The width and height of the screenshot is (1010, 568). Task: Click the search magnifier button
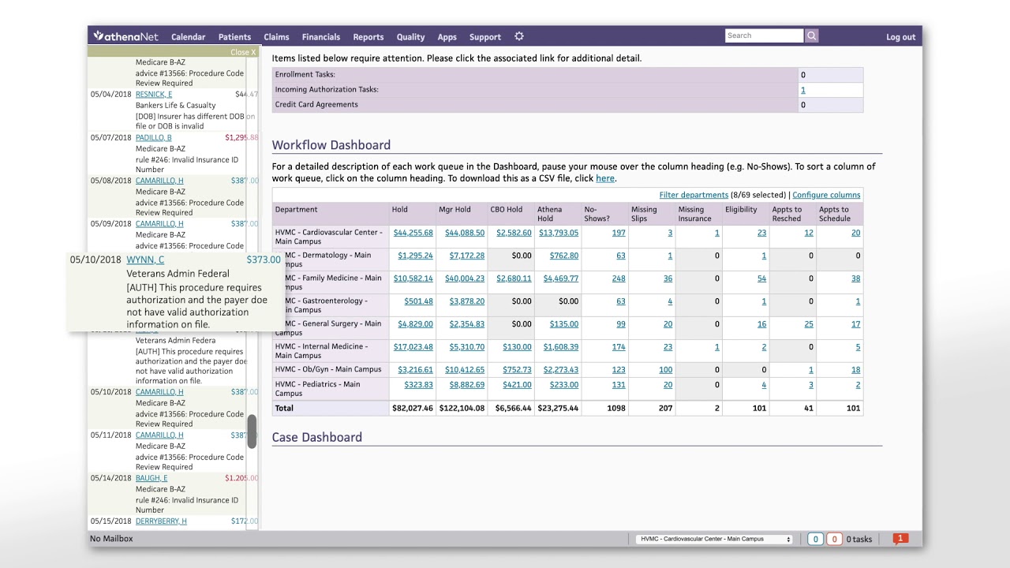point(811,35)
